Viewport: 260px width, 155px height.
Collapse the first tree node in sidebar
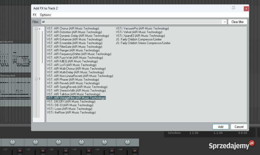36,29
